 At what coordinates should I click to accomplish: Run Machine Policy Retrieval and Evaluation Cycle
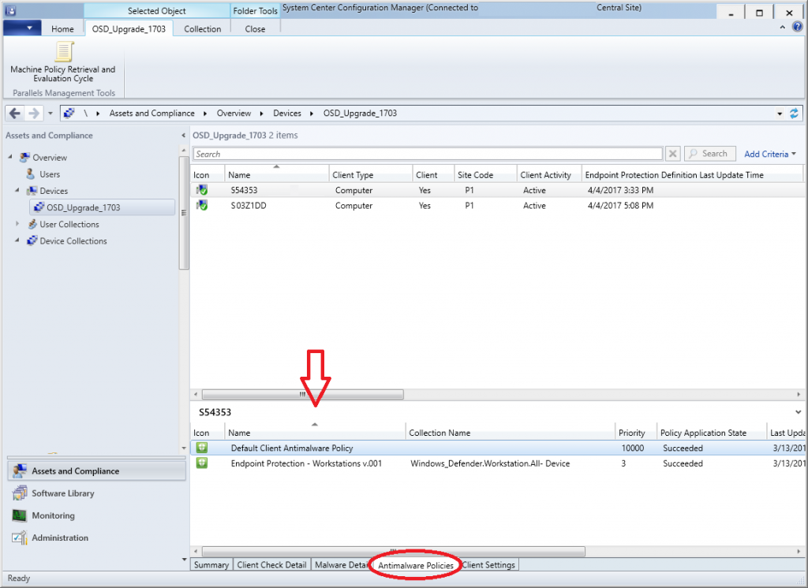click(63, 61)
